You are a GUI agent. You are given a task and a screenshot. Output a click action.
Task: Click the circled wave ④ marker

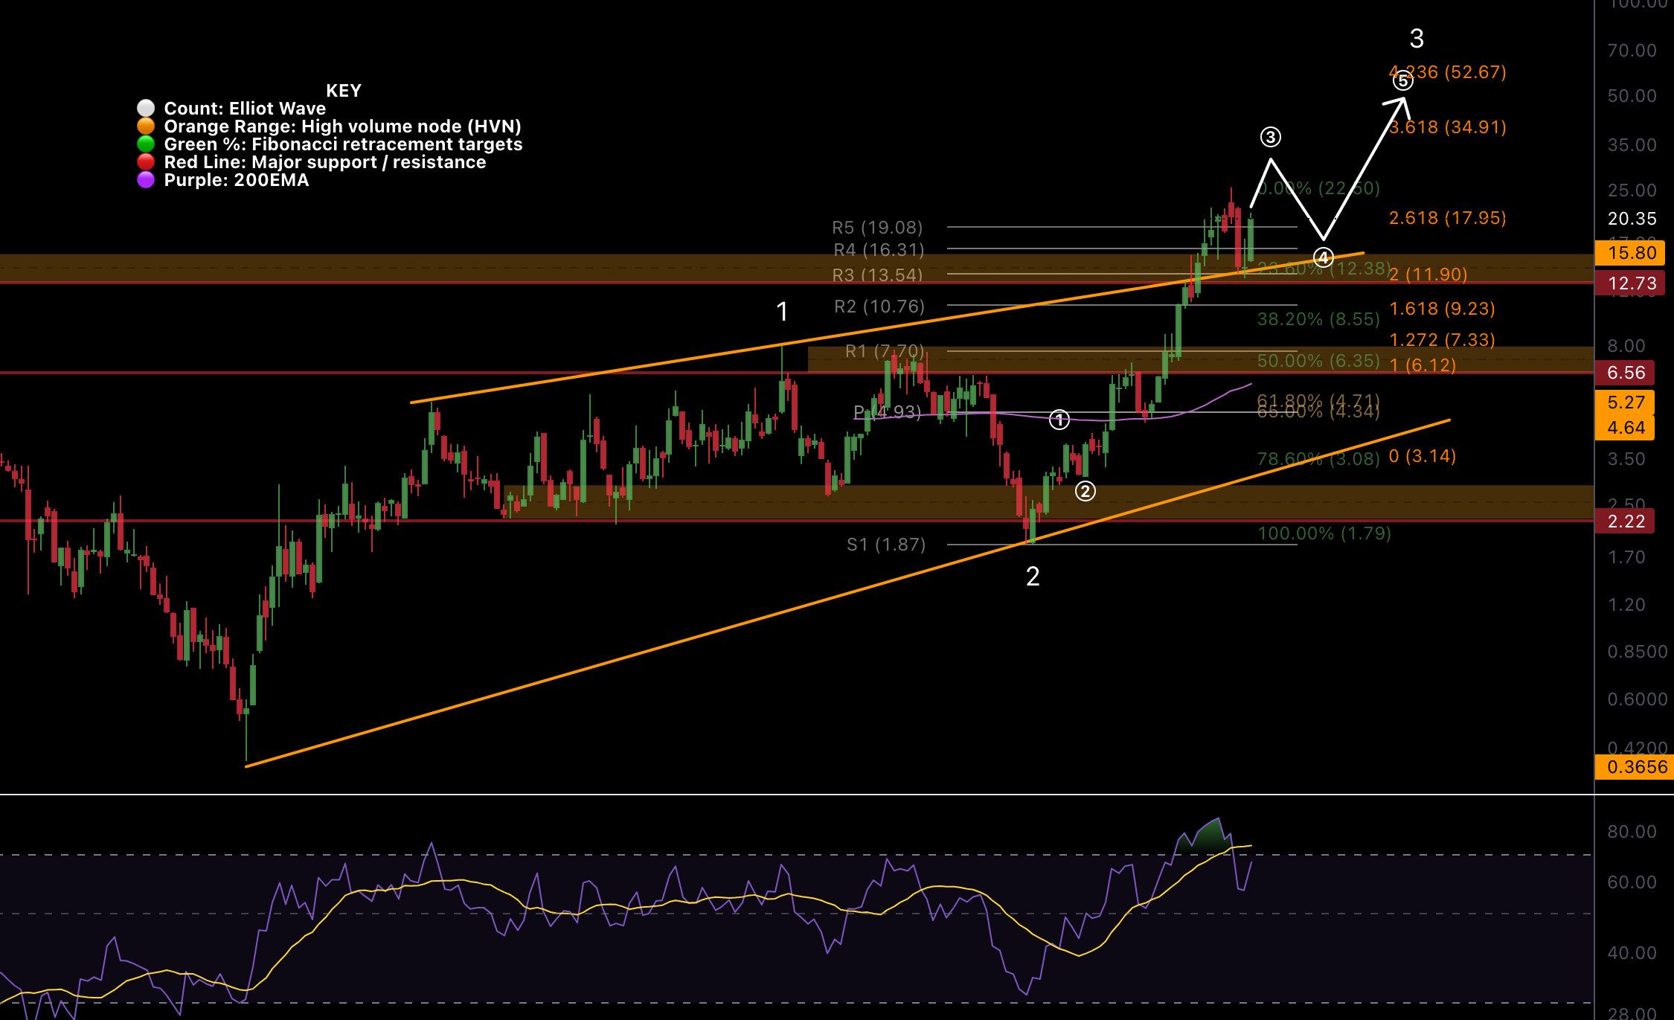(x=1324, y=256)
